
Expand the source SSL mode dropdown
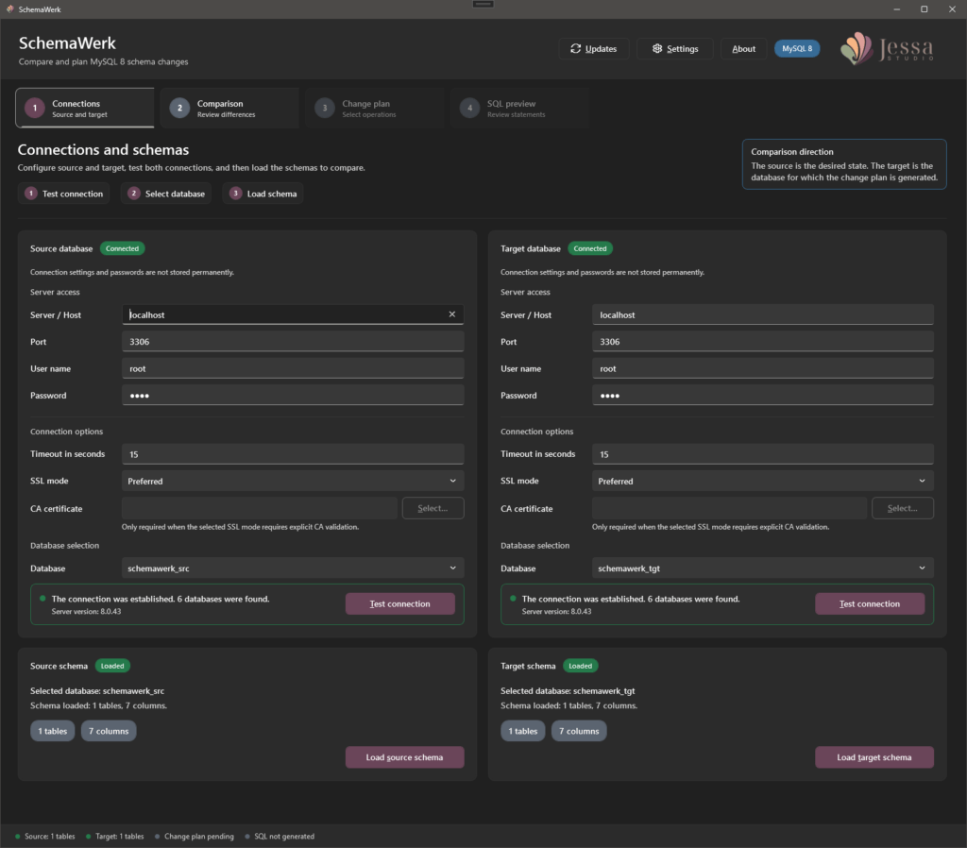point(293,481)
